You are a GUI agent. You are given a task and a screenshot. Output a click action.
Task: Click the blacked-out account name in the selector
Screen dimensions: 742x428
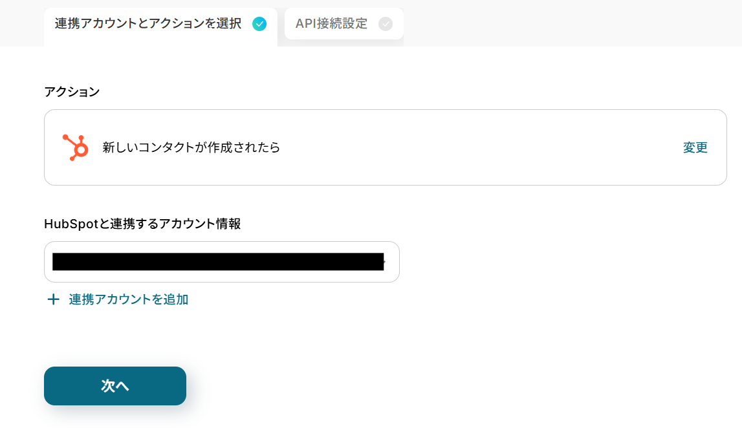click(x=217, y=262)
